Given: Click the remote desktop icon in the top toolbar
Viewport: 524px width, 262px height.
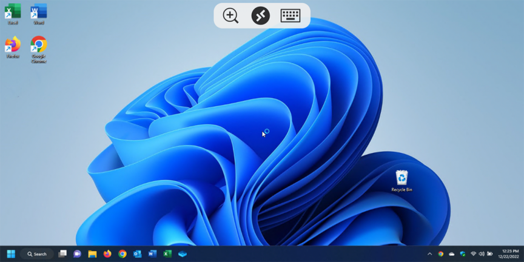Looking at the screenshot, I should click(261, 16).
